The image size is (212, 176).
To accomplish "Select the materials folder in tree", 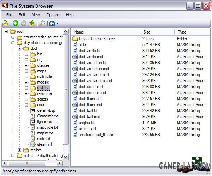I will point(45,77).
